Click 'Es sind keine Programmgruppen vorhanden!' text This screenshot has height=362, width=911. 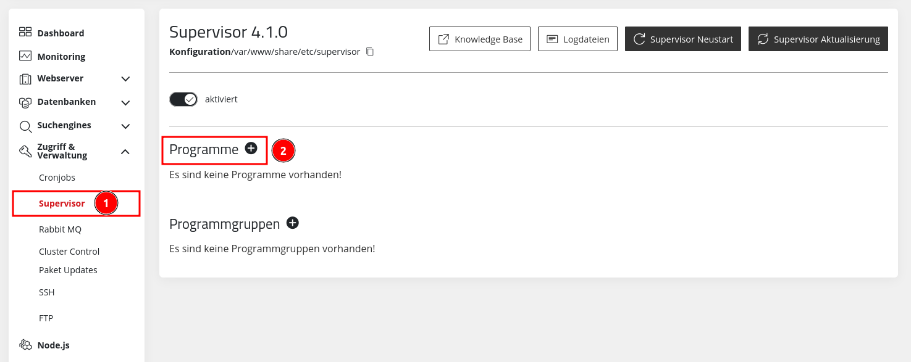point(272,249)
